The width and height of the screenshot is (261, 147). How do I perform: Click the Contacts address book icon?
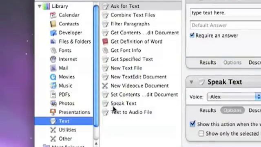point(53,24)
